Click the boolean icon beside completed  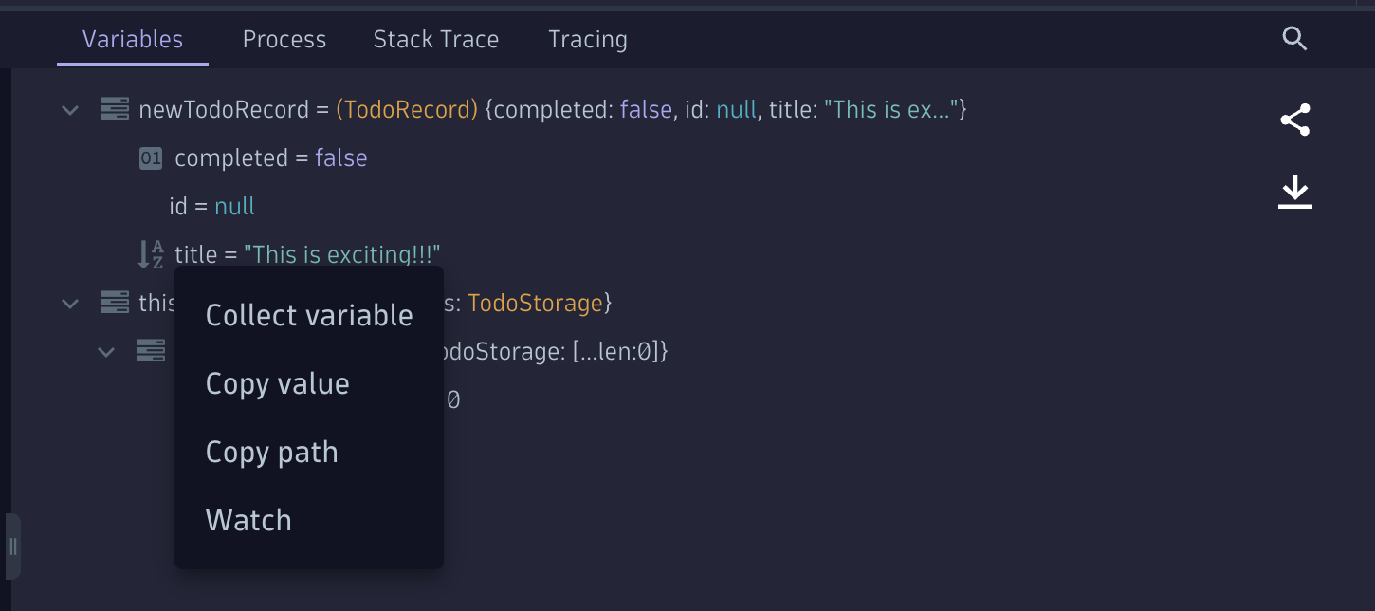tap(151, 158)
